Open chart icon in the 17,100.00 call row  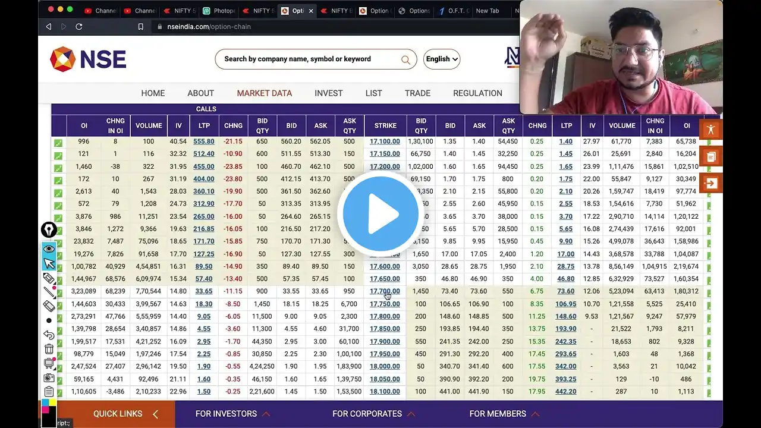point(58,143)
